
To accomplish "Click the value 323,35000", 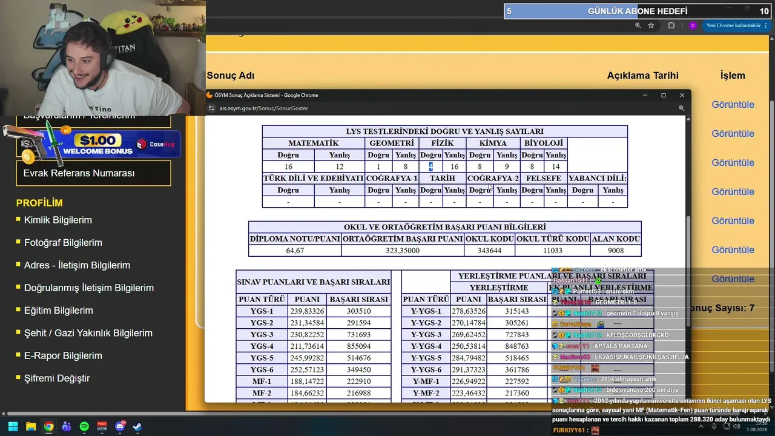I will pyautogui.click(x=402, y=250).
